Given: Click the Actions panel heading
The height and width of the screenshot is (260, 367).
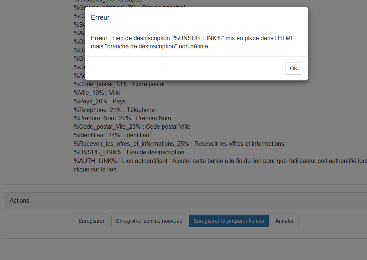Looking at the screenshot, I should [x=19, y=200].
